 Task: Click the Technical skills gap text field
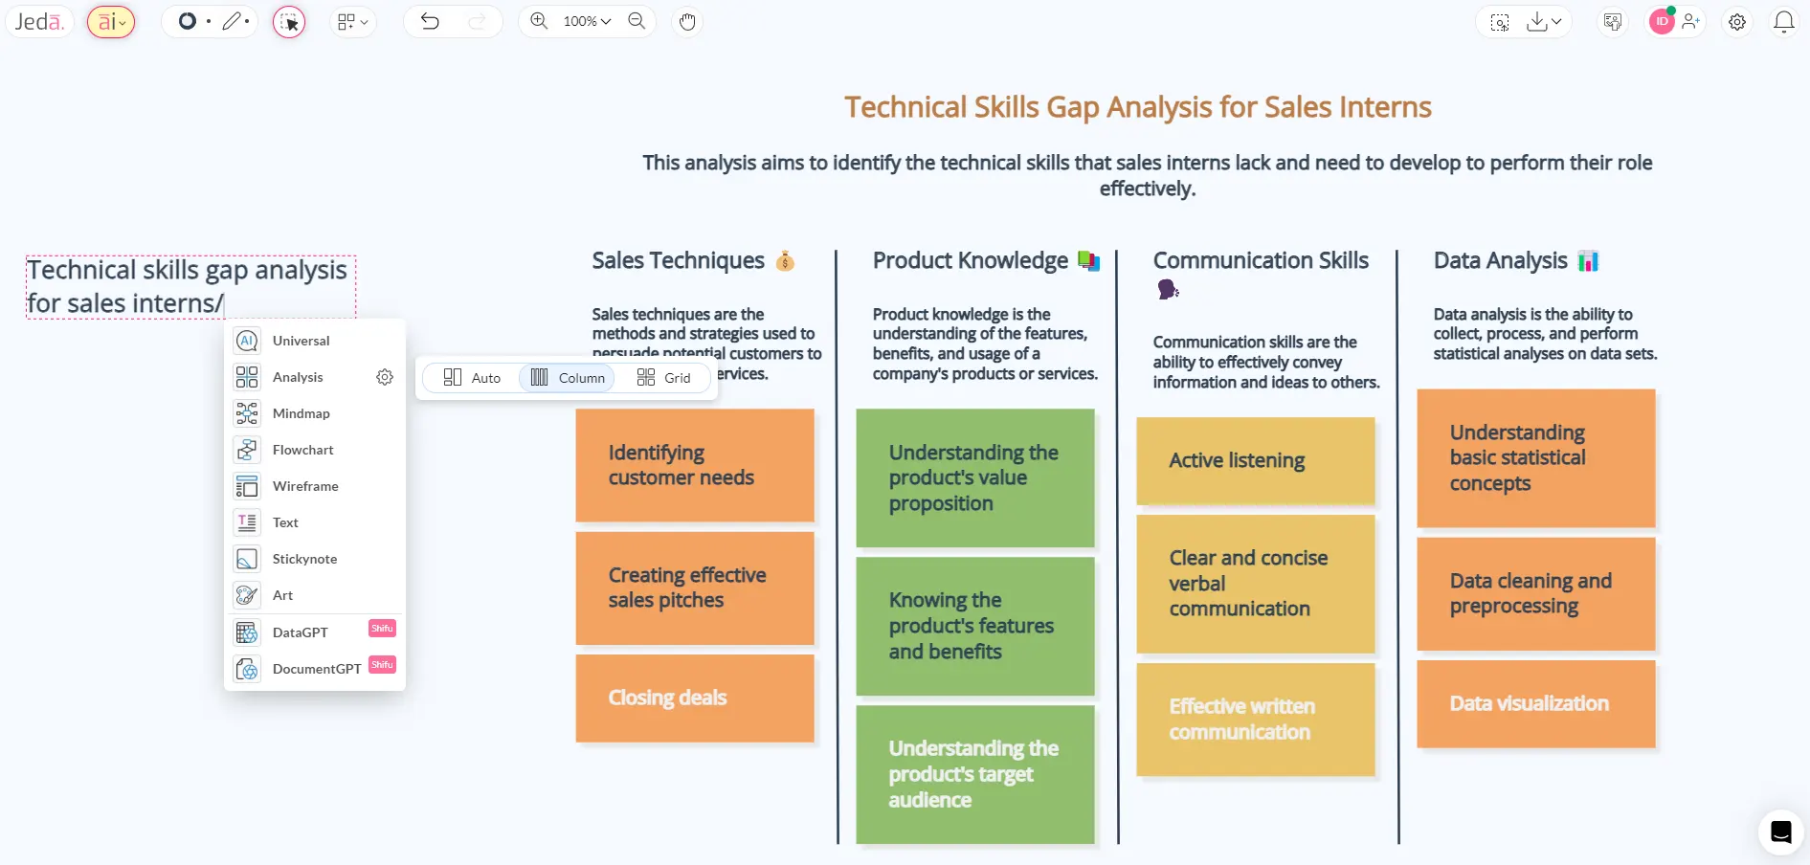point(189,286)
